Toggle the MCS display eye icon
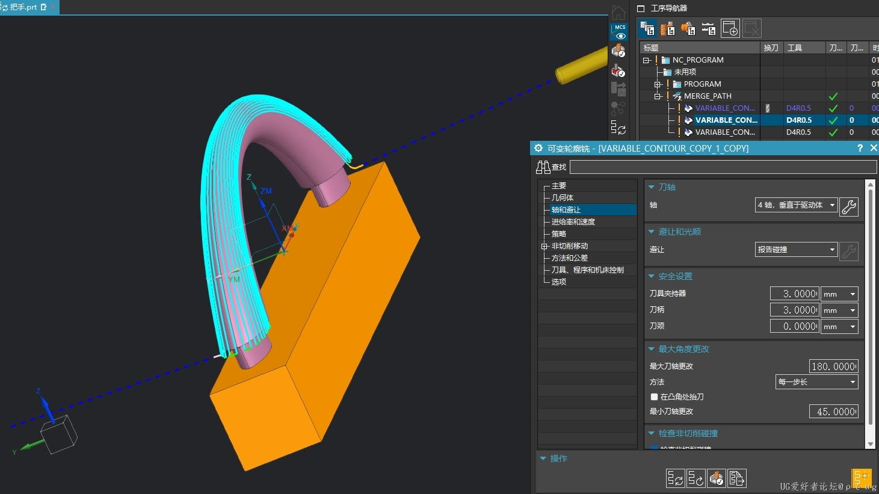The image size is (879, 494). point(620,32)
